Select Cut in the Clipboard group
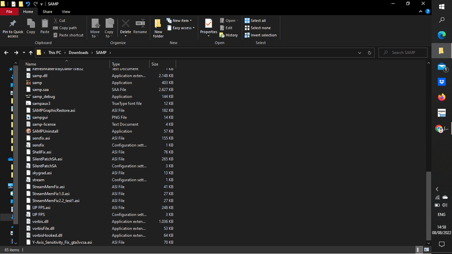Image resolution: width=452 pixels, height=254 pixels. coord(59,20)
